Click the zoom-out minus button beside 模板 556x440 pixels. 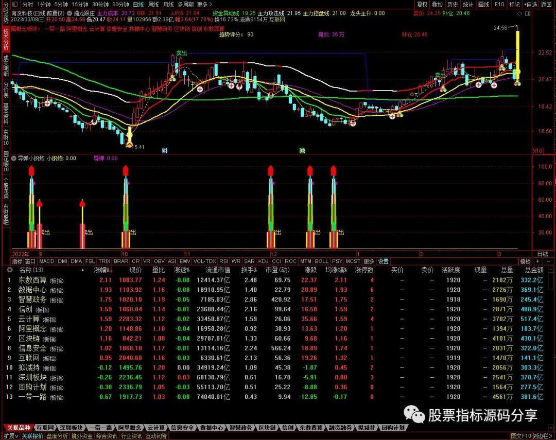coord(548,261)
